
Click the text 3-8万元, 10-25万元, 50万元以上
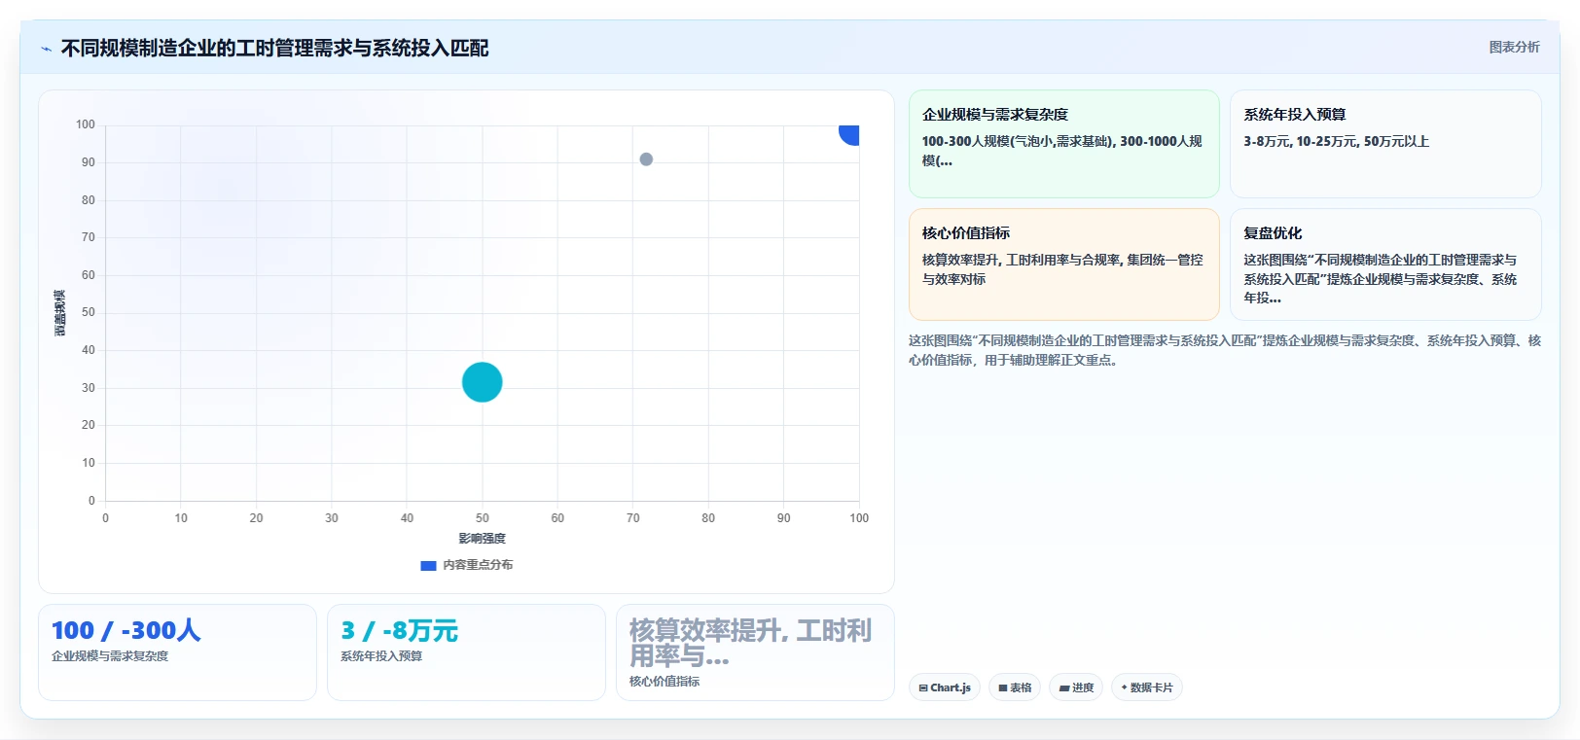1336,142
